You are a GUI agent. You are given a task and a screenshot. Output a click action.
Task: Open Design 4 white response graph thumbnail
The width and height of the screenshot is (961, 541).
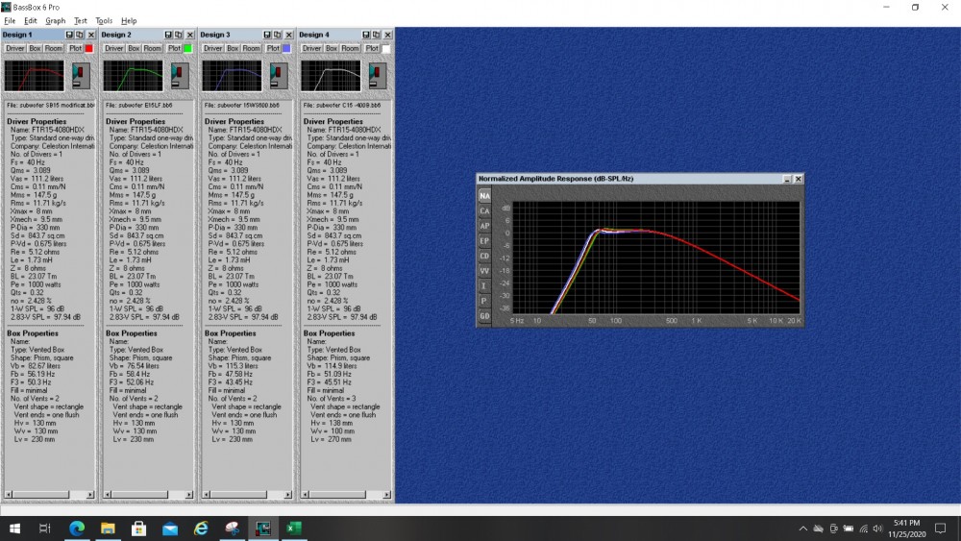(x=331, y=75)
